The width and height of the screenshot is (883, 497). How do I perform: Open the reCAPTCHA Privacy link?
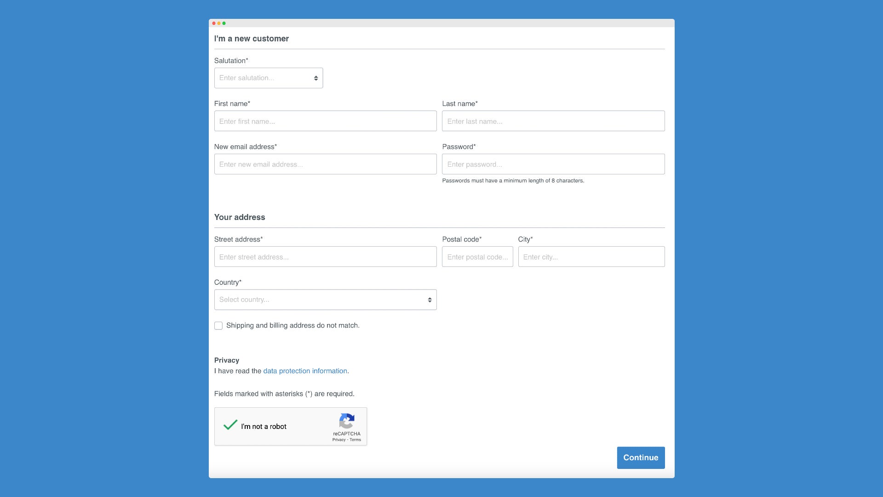point(339,440)
